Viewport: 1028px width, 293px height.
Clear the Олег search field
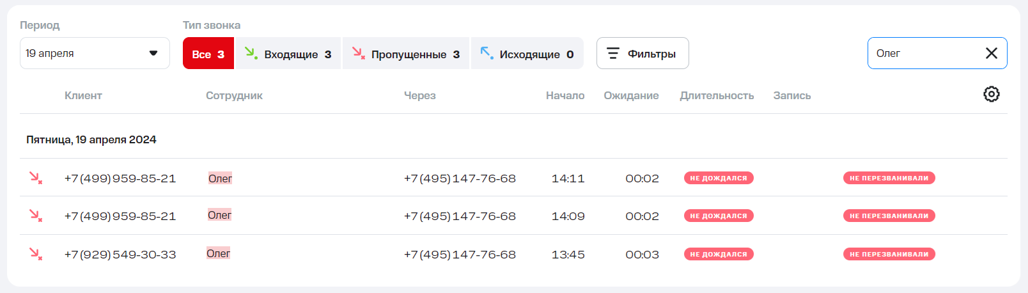[x=991, y=53]
